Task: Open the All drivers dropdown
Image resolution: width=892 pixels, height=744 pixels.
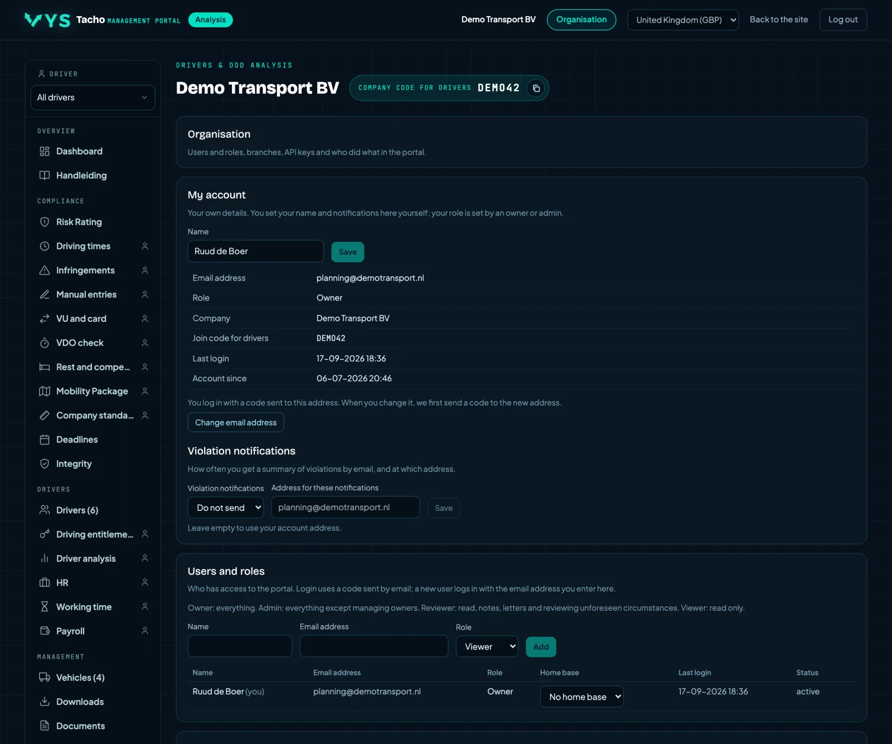Action: 93,98
